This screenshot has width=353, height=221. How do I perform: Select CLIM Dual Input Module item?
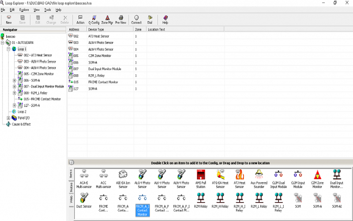tap(278, 179)
